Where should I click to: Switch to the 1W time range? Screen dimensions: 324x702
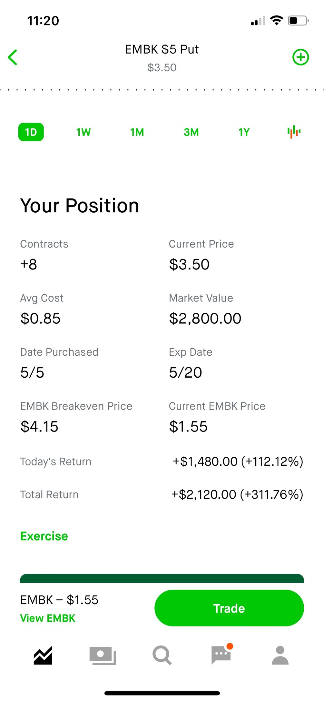83,132
